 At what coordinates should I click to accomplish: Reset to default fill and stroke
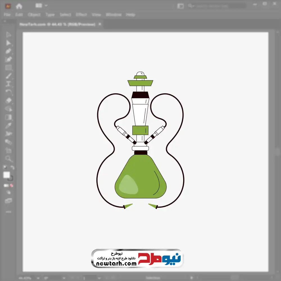5,167
